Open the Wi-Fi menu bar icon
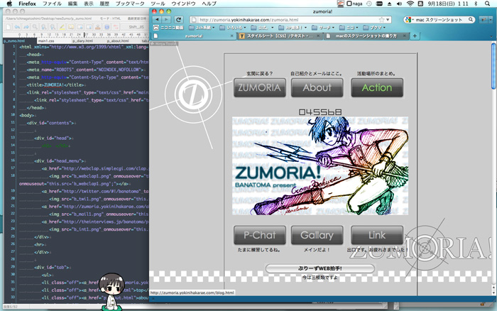 pyautogui.click(x=410, y=4)
